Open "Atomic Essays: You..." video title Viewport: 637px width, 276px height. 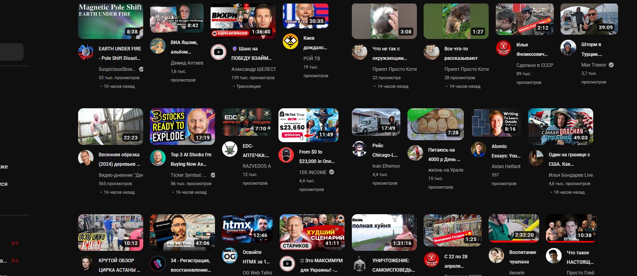(506, 151)
